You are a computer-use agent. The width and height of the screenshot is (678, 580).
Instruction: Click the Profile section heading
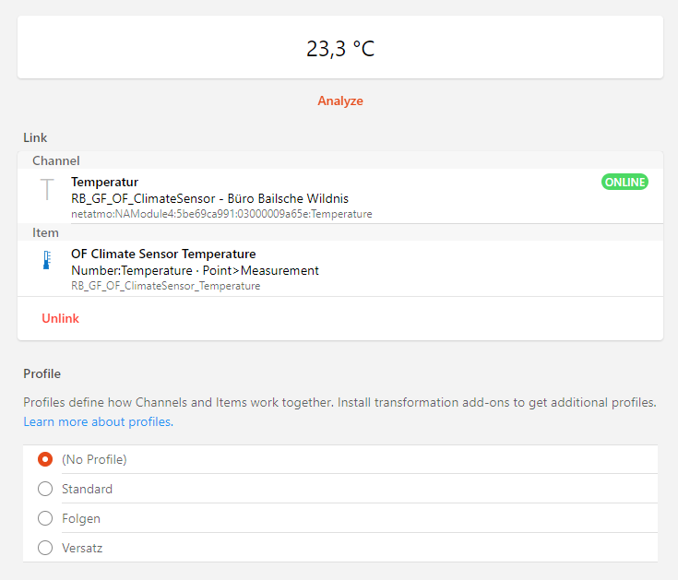pyautogui.click(x=42, y=373)
